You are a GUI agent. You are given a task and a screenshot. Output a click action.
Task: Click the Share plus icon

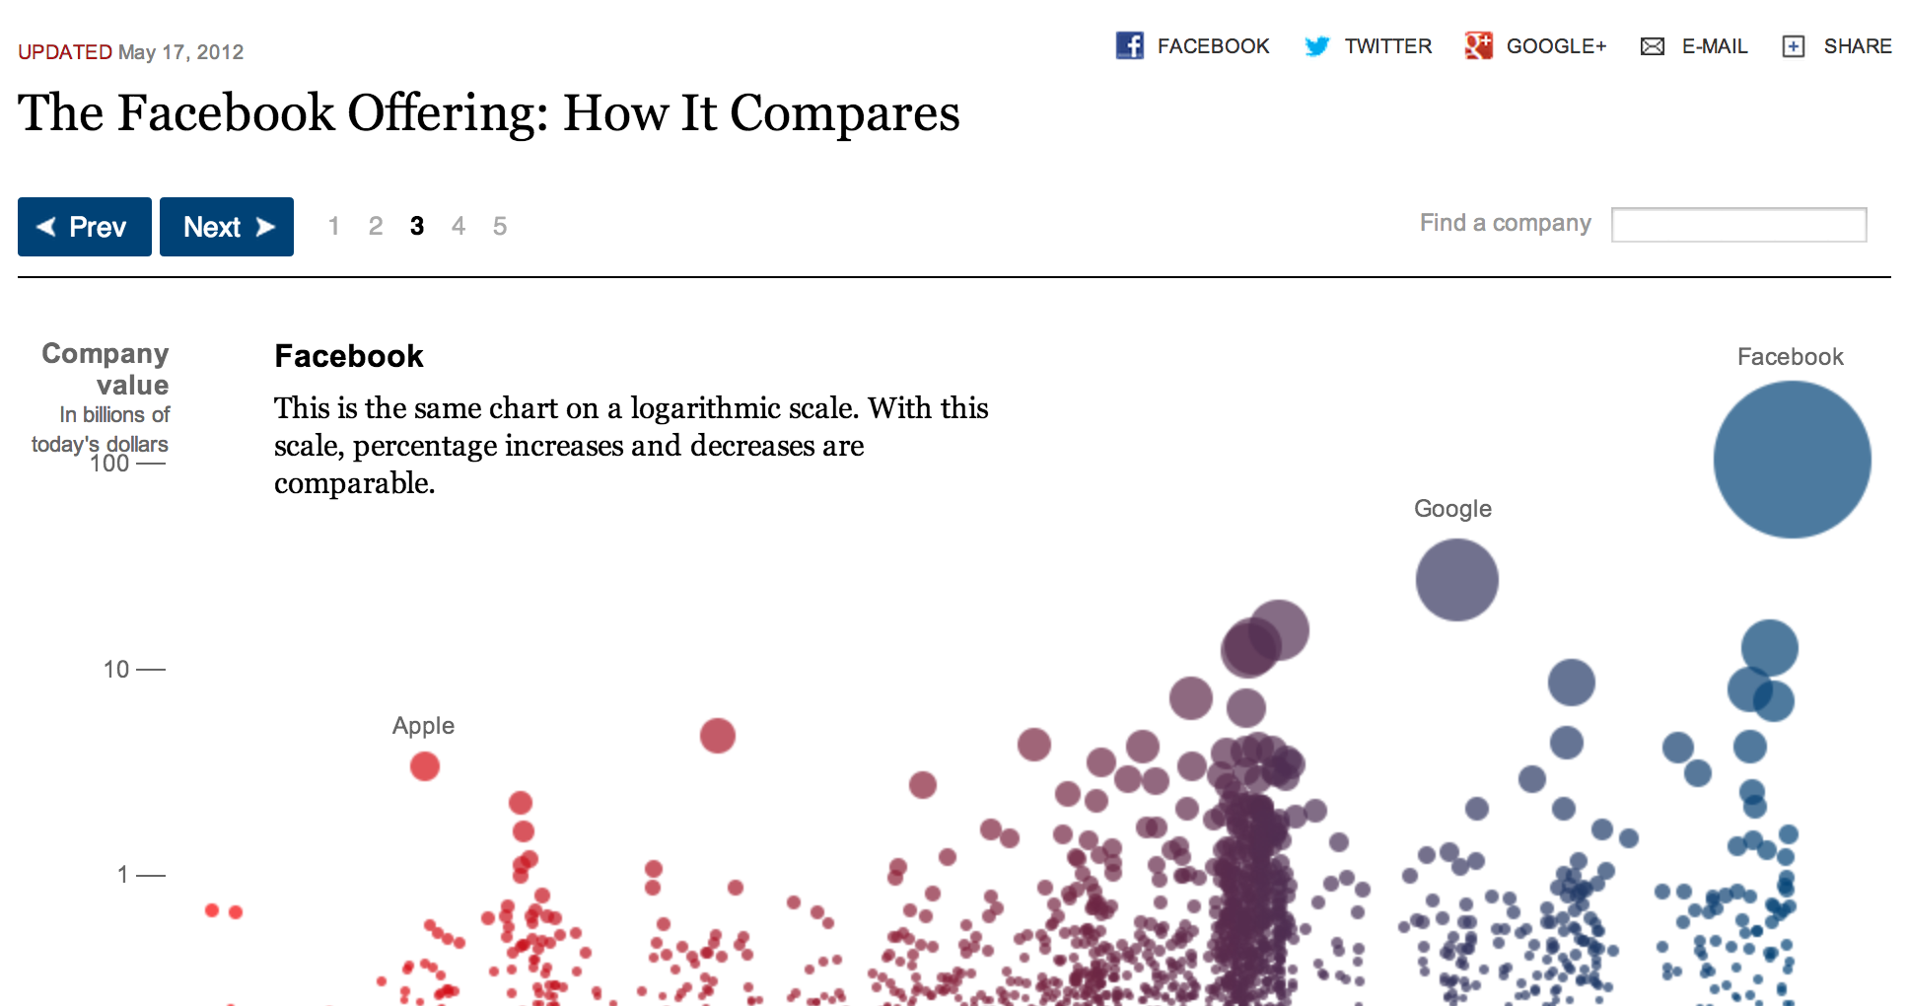pyautogui.click(x=1794, y=46)
